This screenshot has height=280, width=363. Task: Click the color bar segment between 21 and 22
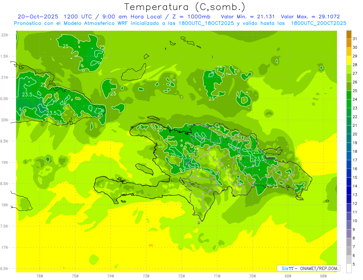(349, 121)
